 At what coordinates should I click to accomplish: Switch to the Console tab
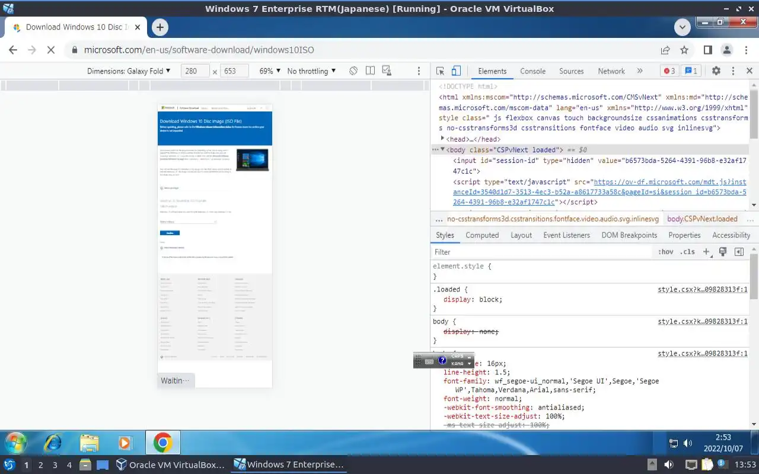click(532, 71)
